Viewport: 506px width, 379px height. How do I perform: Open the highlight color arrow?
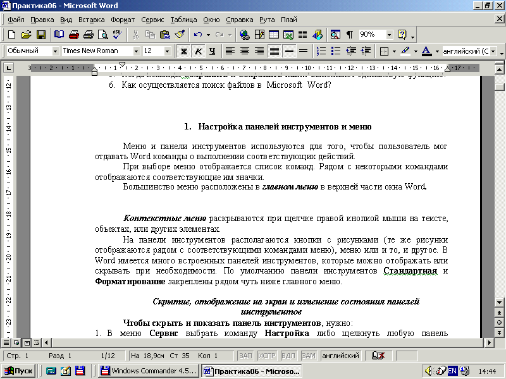(416, 51)
